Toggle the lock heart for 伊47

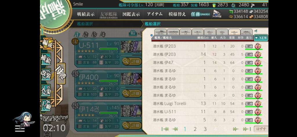tap(258, 62)
